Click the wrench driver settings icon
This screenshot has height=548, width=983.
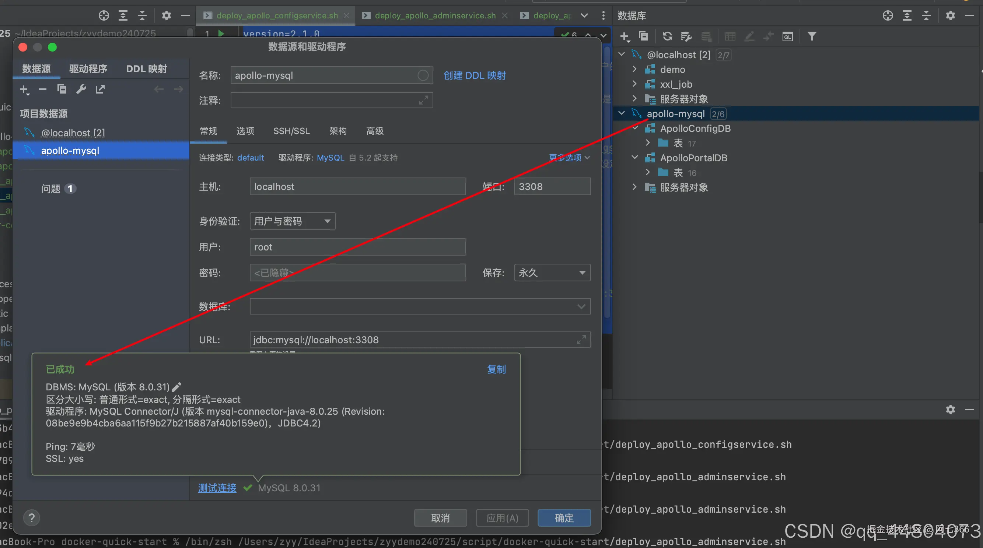81,89
